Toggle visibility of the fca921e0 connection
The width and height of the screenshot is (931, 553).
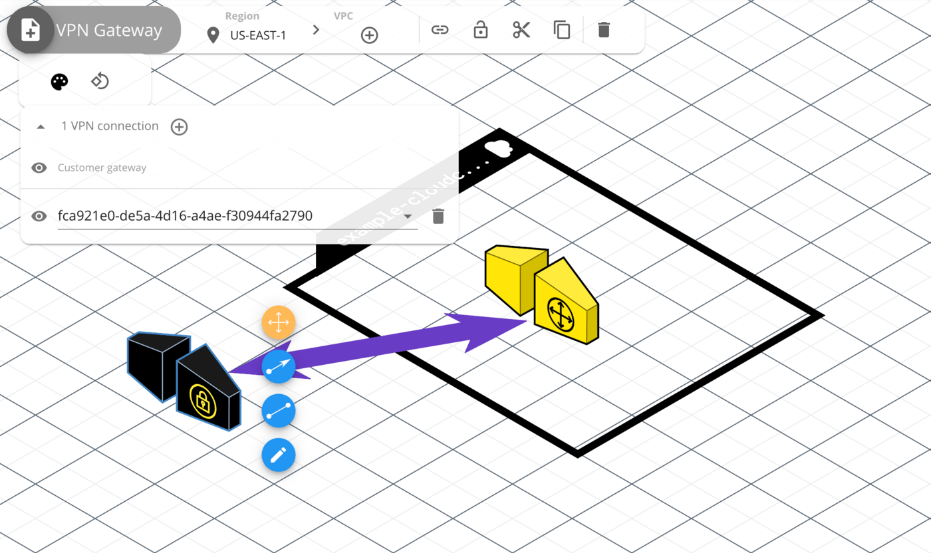(x=39, y=216)
